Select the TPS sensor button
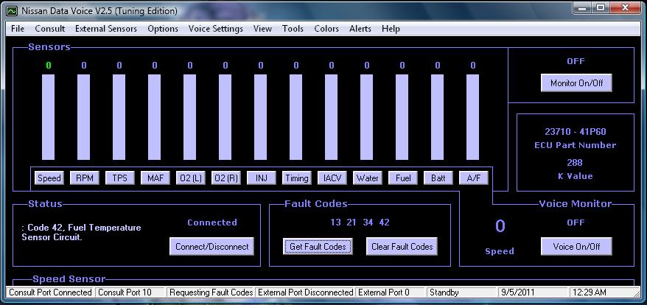This screenshot has width=647, height=305. pos(120,178)
